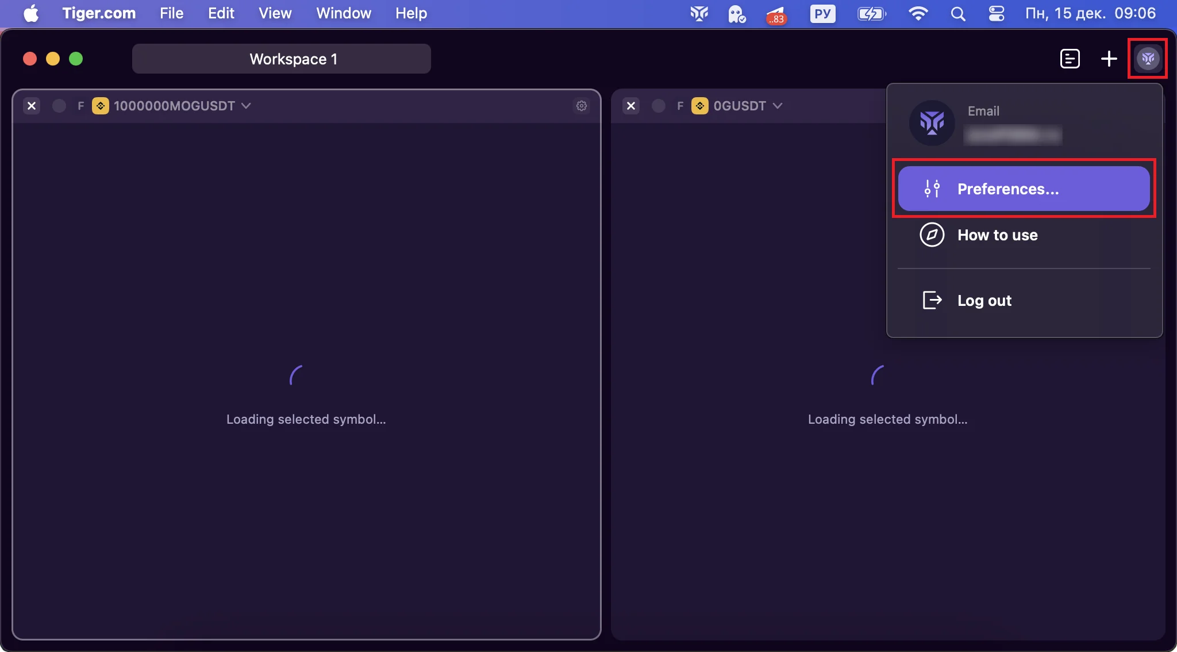Close the 0GUSDT panel
1177x652 pixels.
(x=631, y=106)
